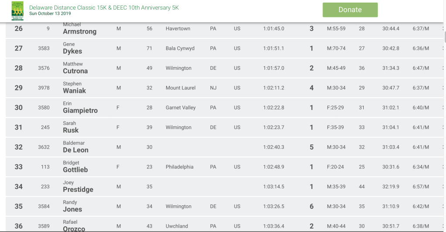Select the 1:02:48.9 finish time
The image size is (446, 232).
click(273, 167)
